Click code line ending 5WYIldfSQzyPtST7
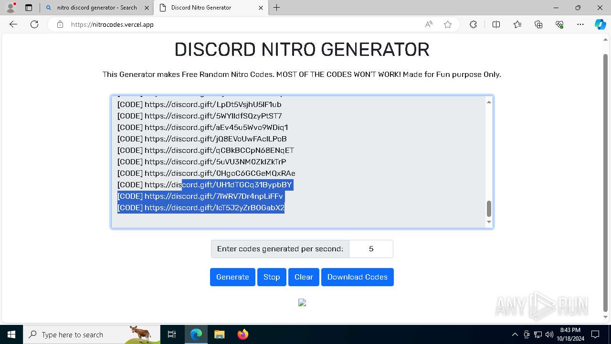 tap(200, 116)
